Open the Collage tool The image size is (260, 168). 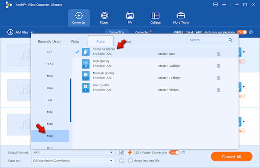pyautogui.click(x=156, y=18)
